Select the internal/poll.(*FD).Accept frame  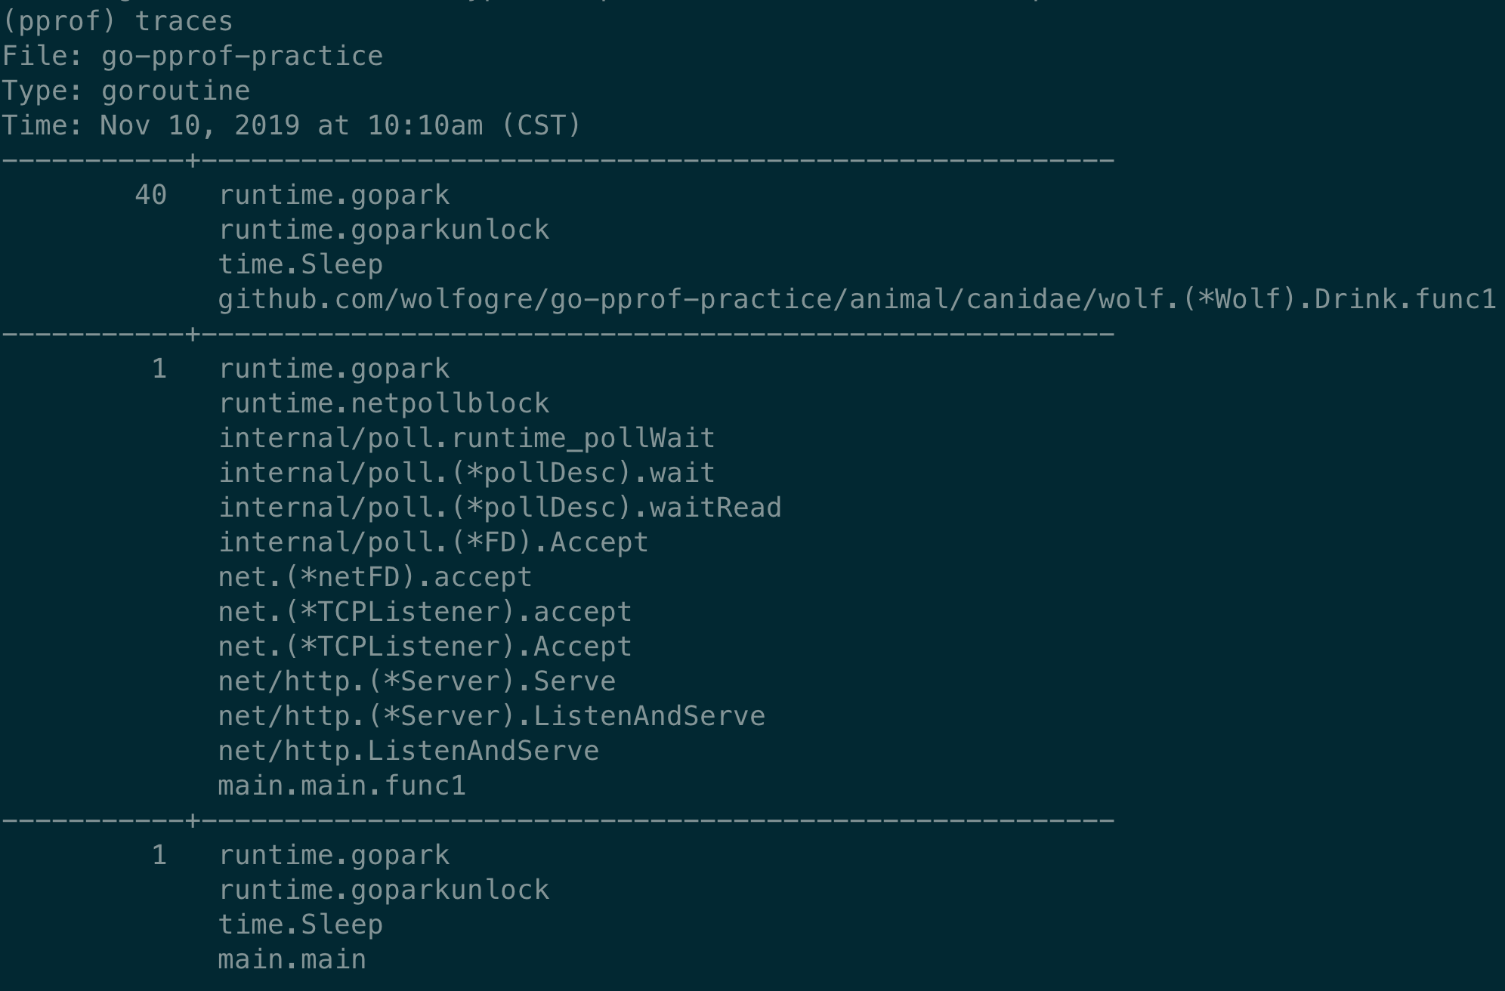point(433,542)
